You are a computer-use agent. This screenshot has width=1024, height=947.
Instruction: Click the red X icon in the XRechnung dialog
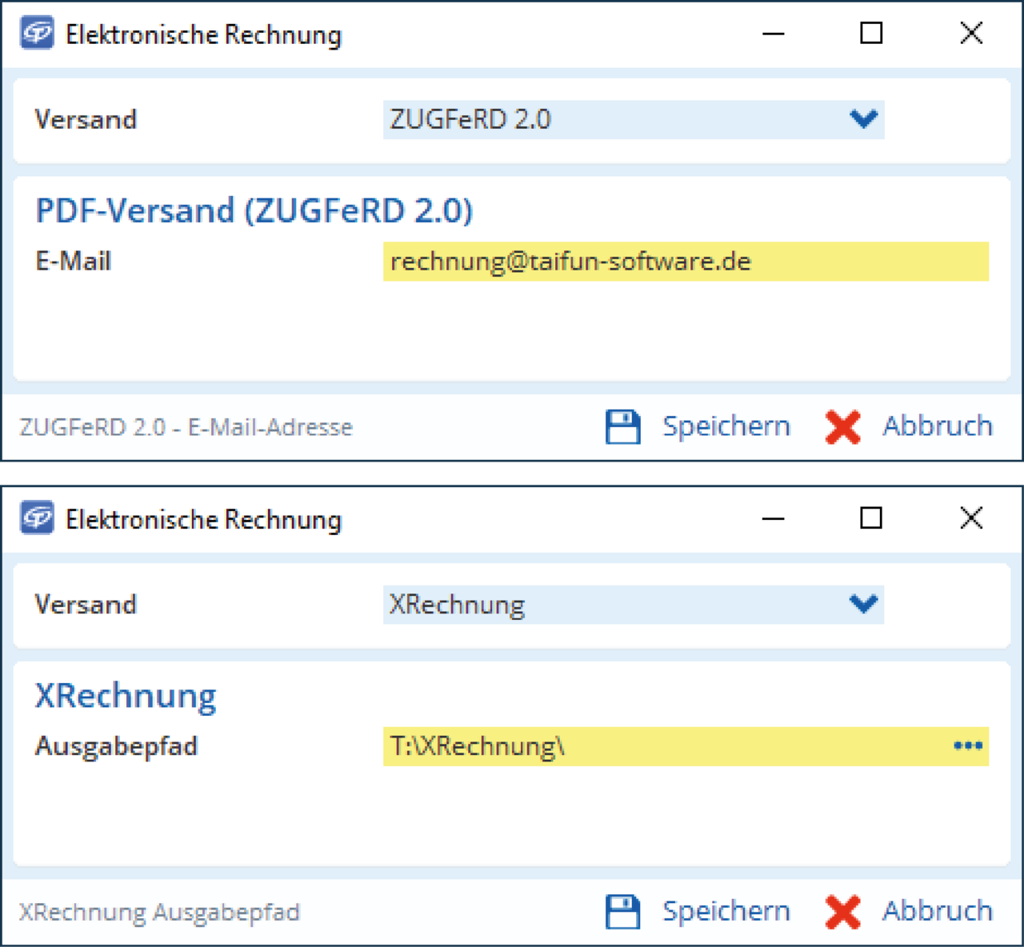click(842, 912)
